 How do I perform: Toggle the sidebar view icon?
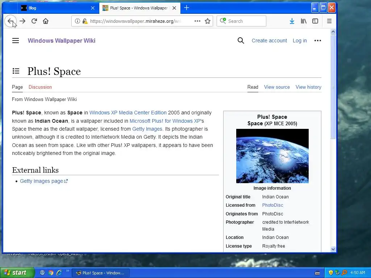point(315,21)
